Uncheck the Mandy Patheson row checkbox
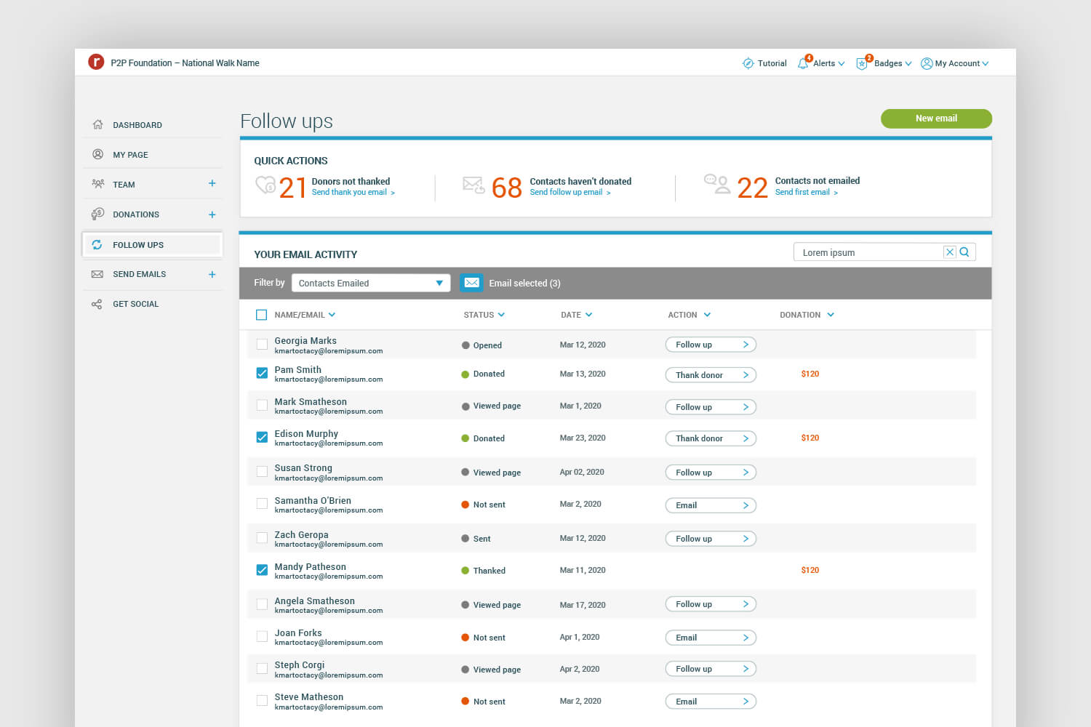 [x=262, y=570]
